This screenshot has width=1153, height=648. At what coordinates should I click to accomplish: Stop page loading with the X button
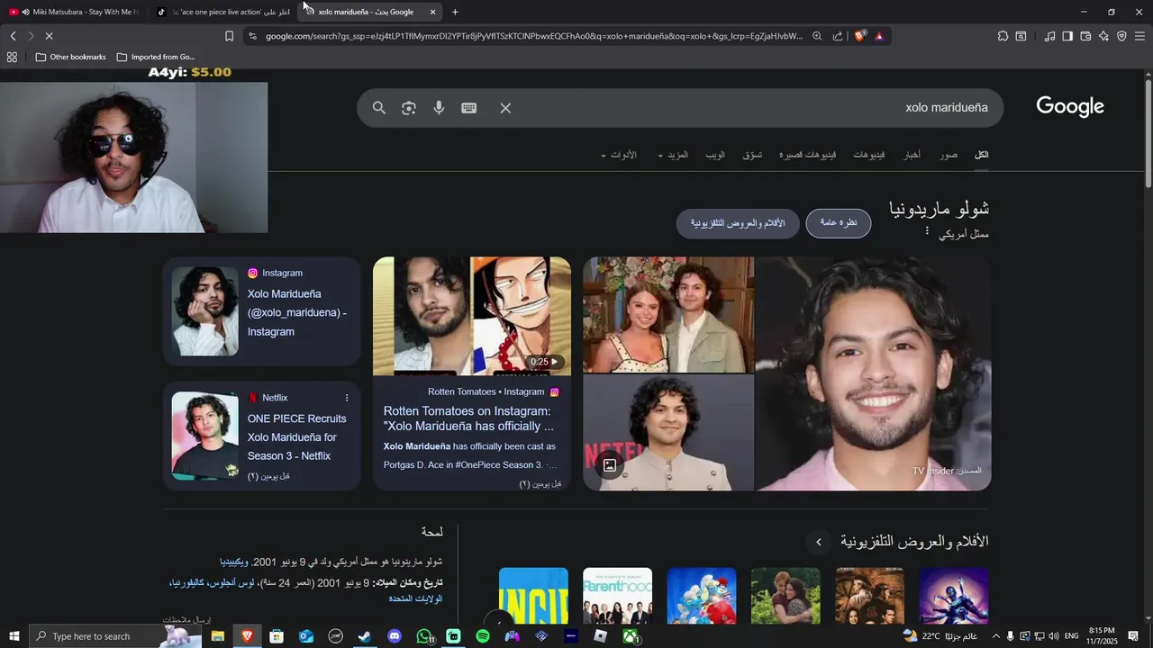(x=49, y=36)
